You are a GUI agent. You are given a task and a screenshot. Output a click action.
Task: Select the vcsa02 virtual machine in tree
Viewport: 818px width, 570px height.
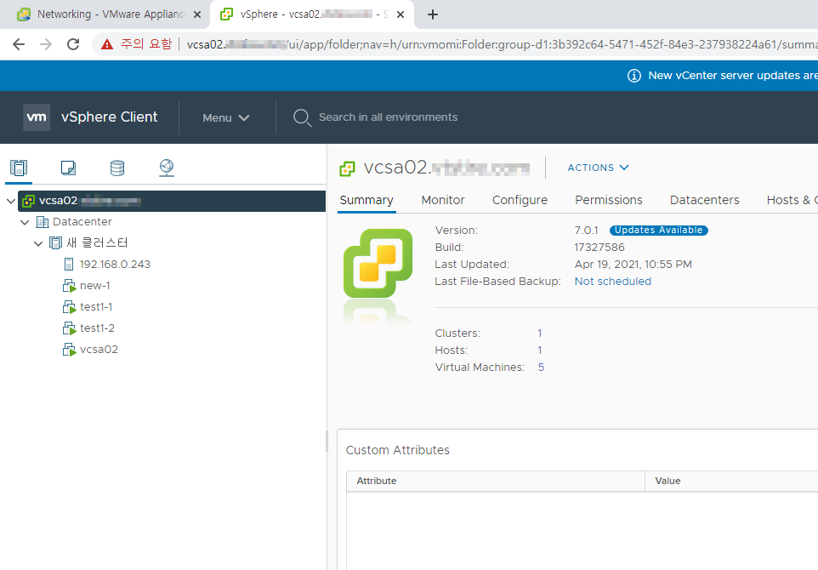[x=99, y=350]
